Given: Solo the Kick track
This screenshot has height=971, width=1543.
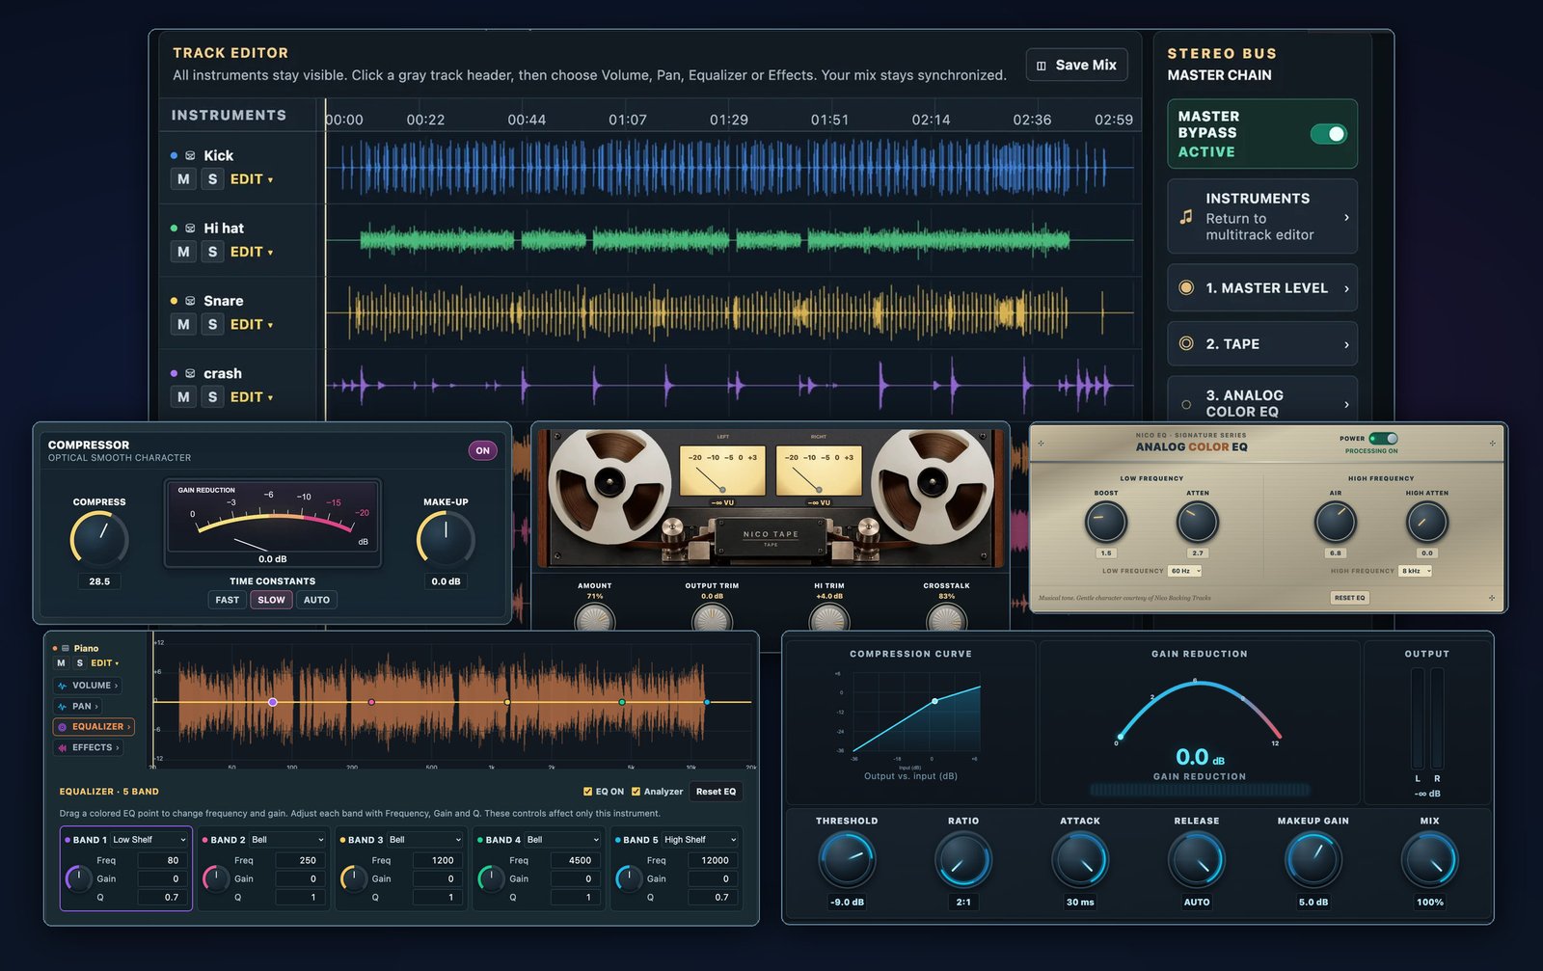Looking at the screenshot, I should (212, 179).
